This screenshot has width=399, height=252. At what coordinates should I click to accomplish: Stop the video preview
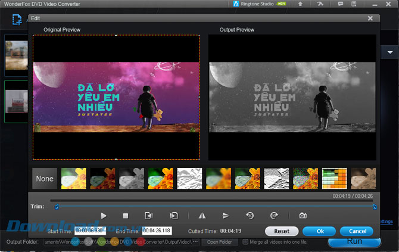(x=126, y=216)
